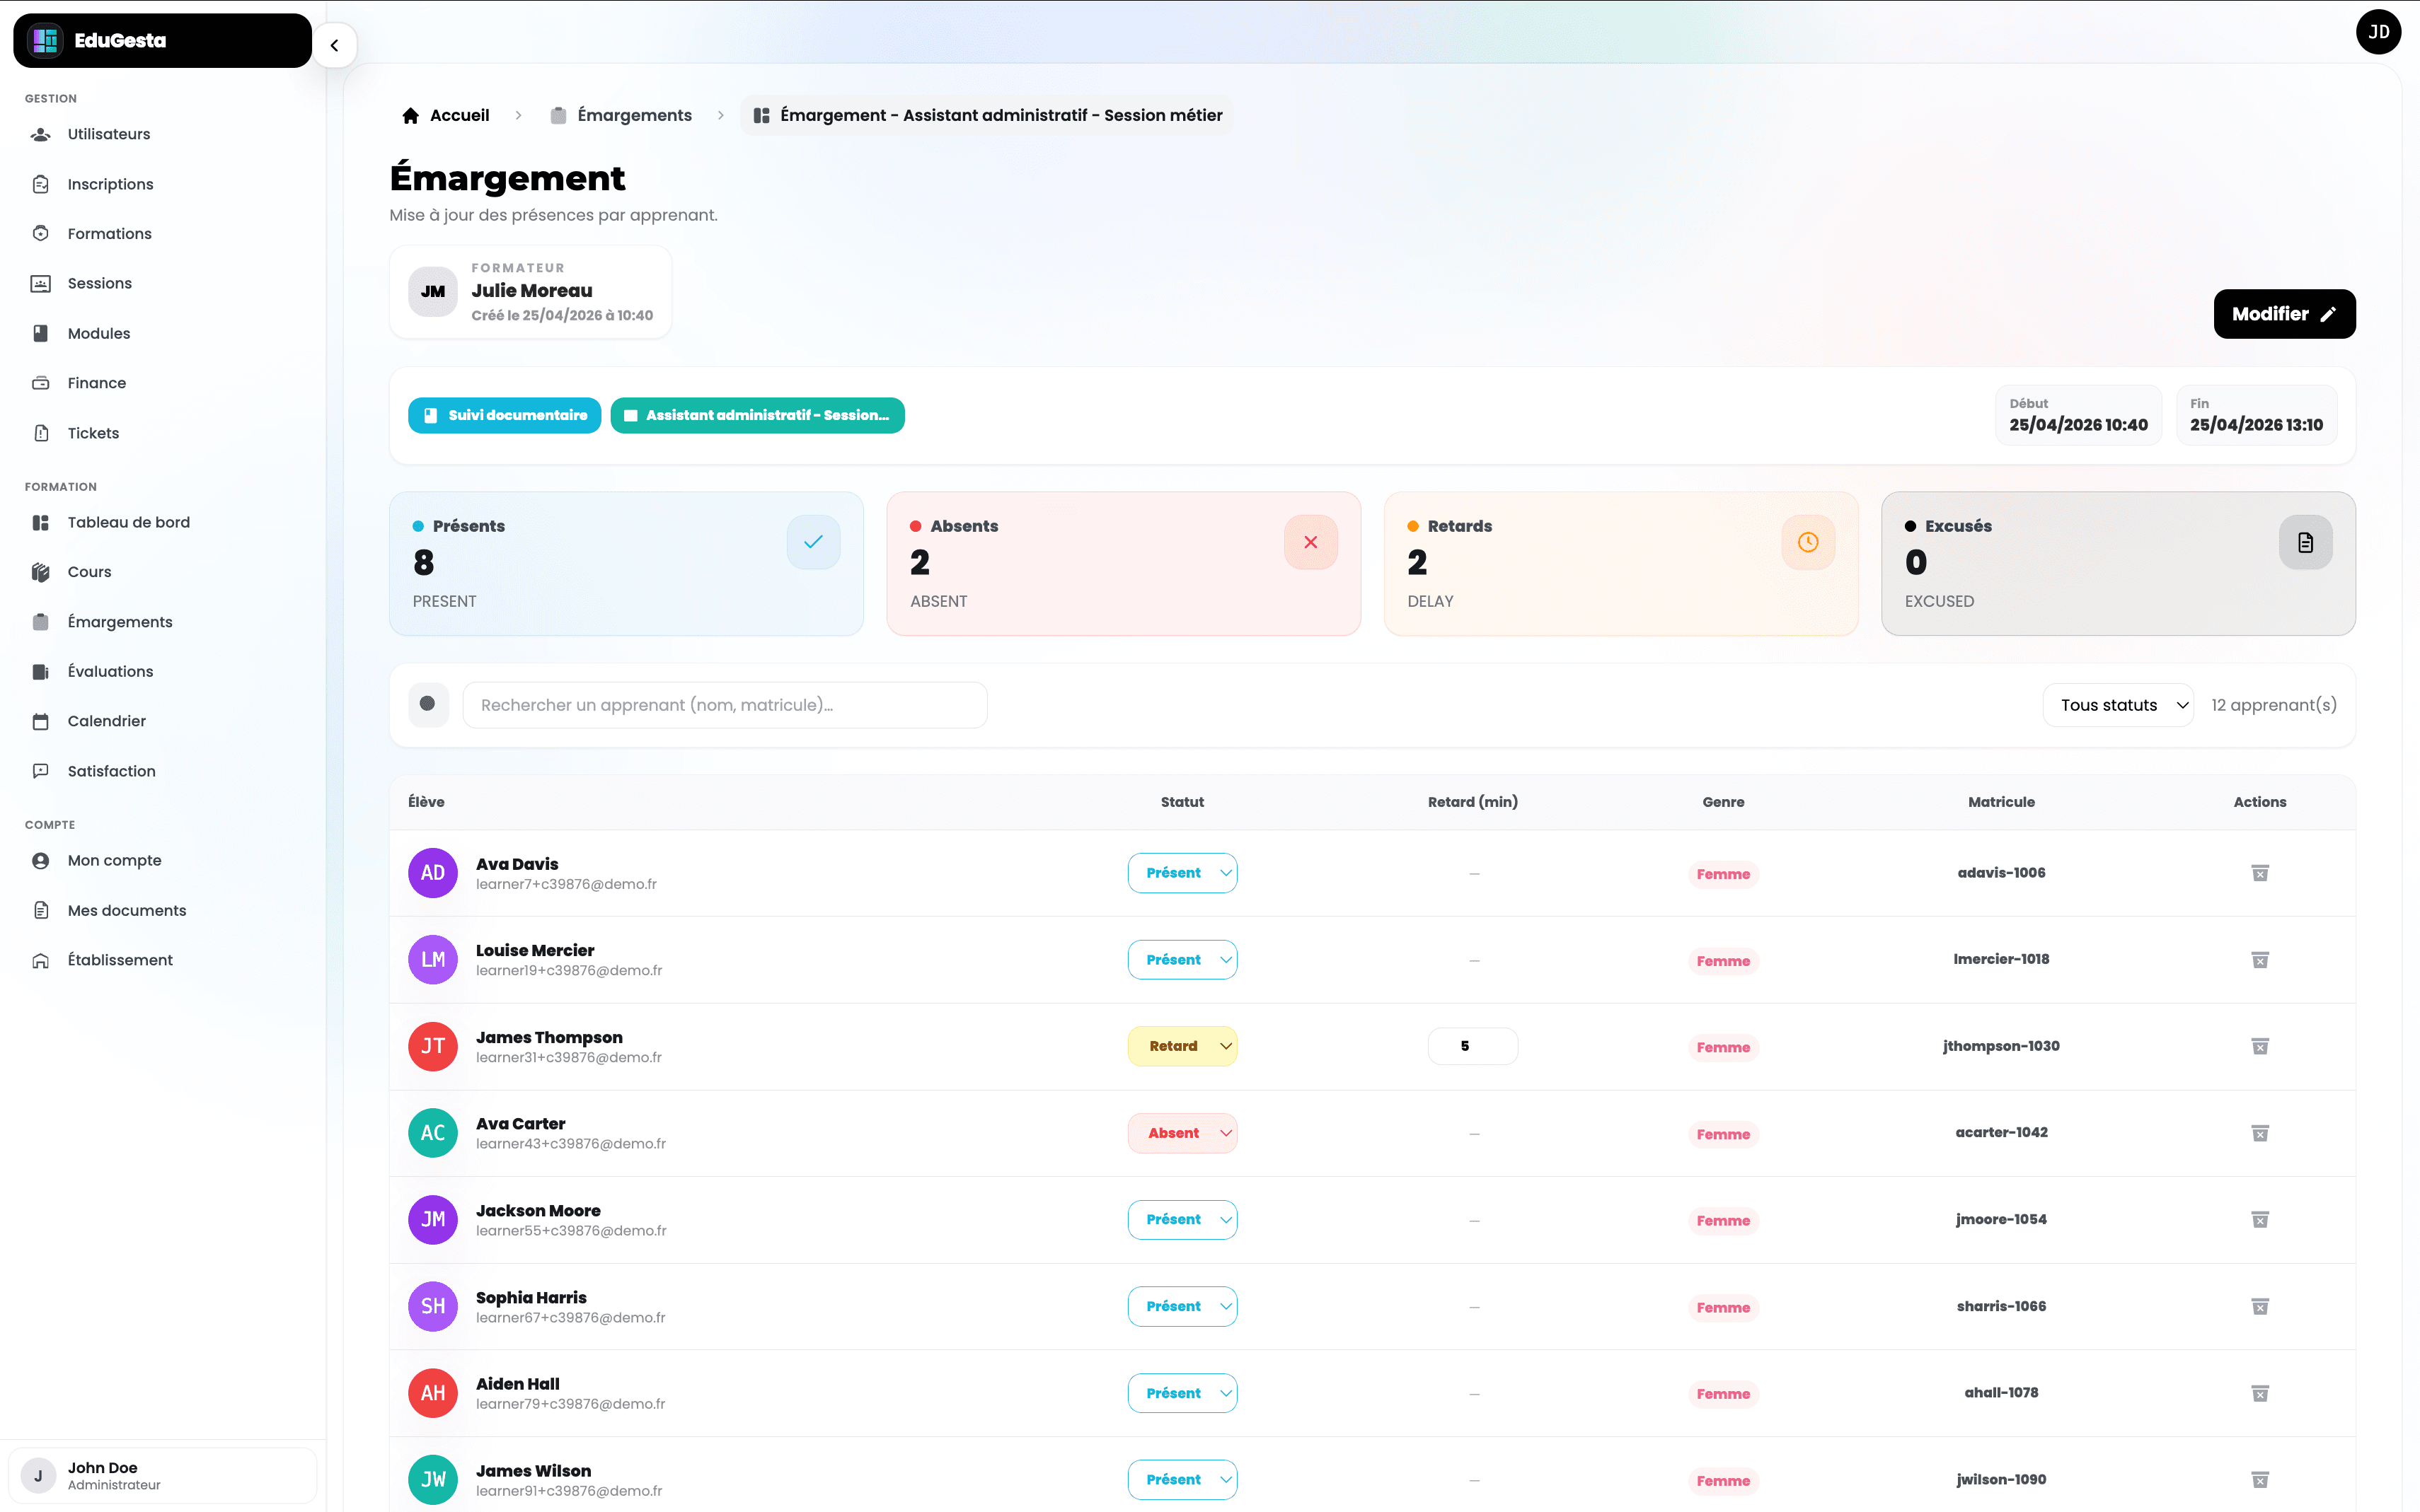Click the round dot button beside search
The image size is (2420, 1512).
point(428,704)
